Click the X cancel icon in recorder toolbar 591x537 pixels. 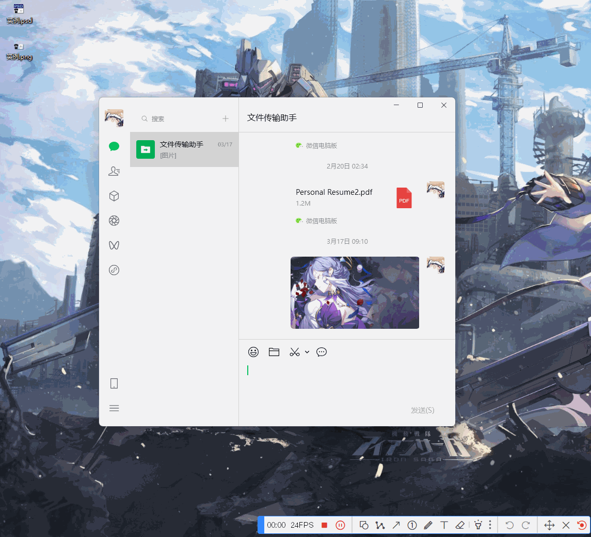566,525
